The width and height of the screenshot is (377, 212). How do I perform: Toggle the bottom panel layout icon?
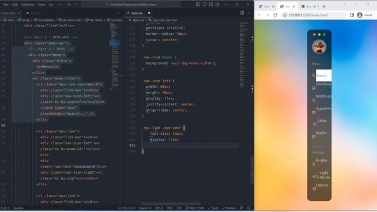tap(204, 4)
